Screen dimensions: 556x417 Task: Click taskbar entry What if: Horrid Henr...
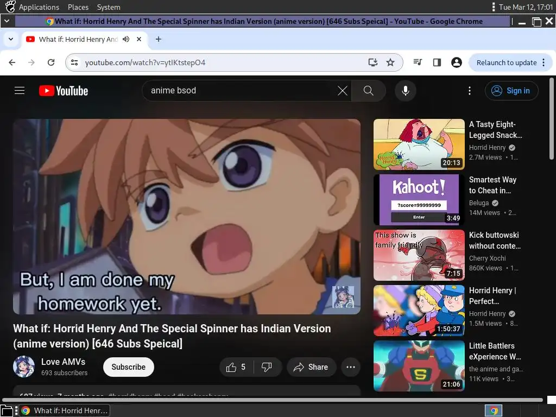coord(64,410)
